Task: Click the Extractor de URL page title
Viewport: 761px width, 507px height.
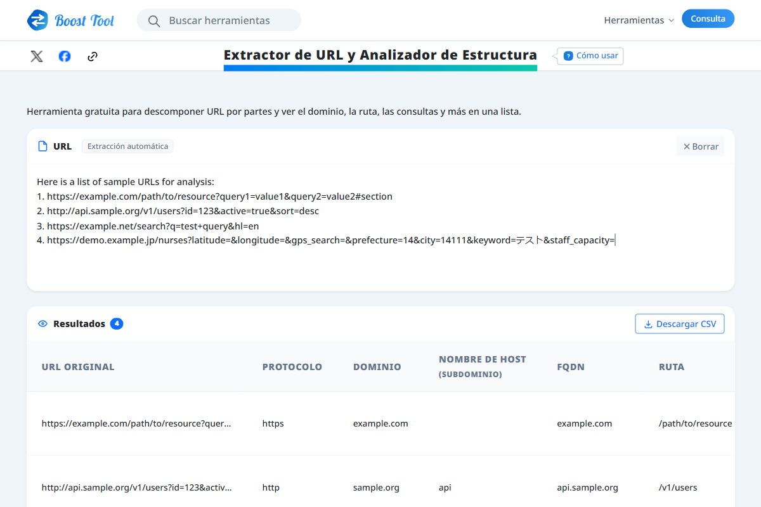Action: pyautogui.click(x=380, y=55)
